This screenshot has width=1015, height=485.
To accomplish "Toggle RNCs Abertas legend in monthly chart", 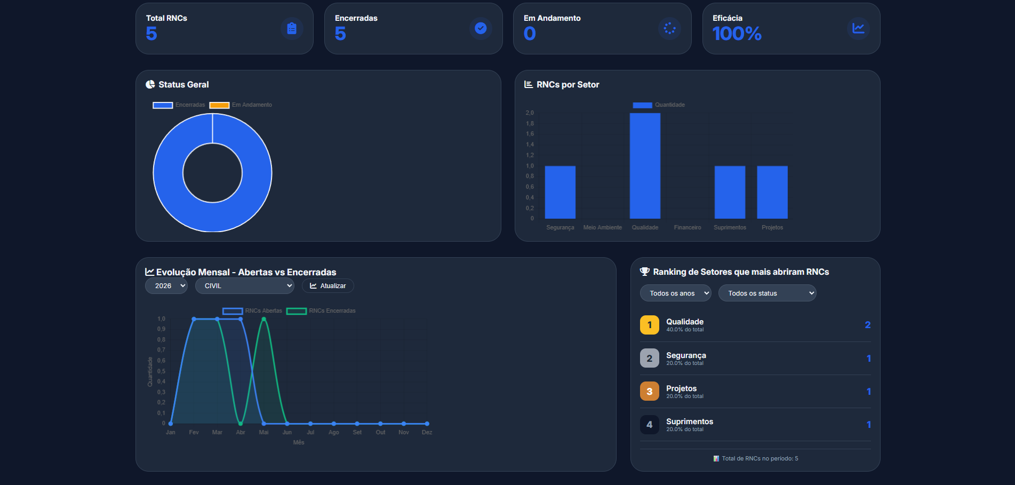I will click(x=252, y=311).
